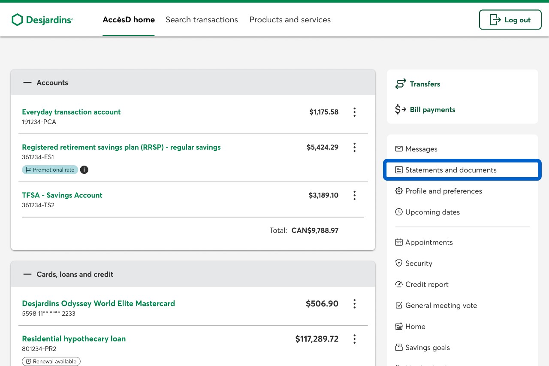
Task: Collapse the Cards, loans and credit section
Action: click(27, 274)
